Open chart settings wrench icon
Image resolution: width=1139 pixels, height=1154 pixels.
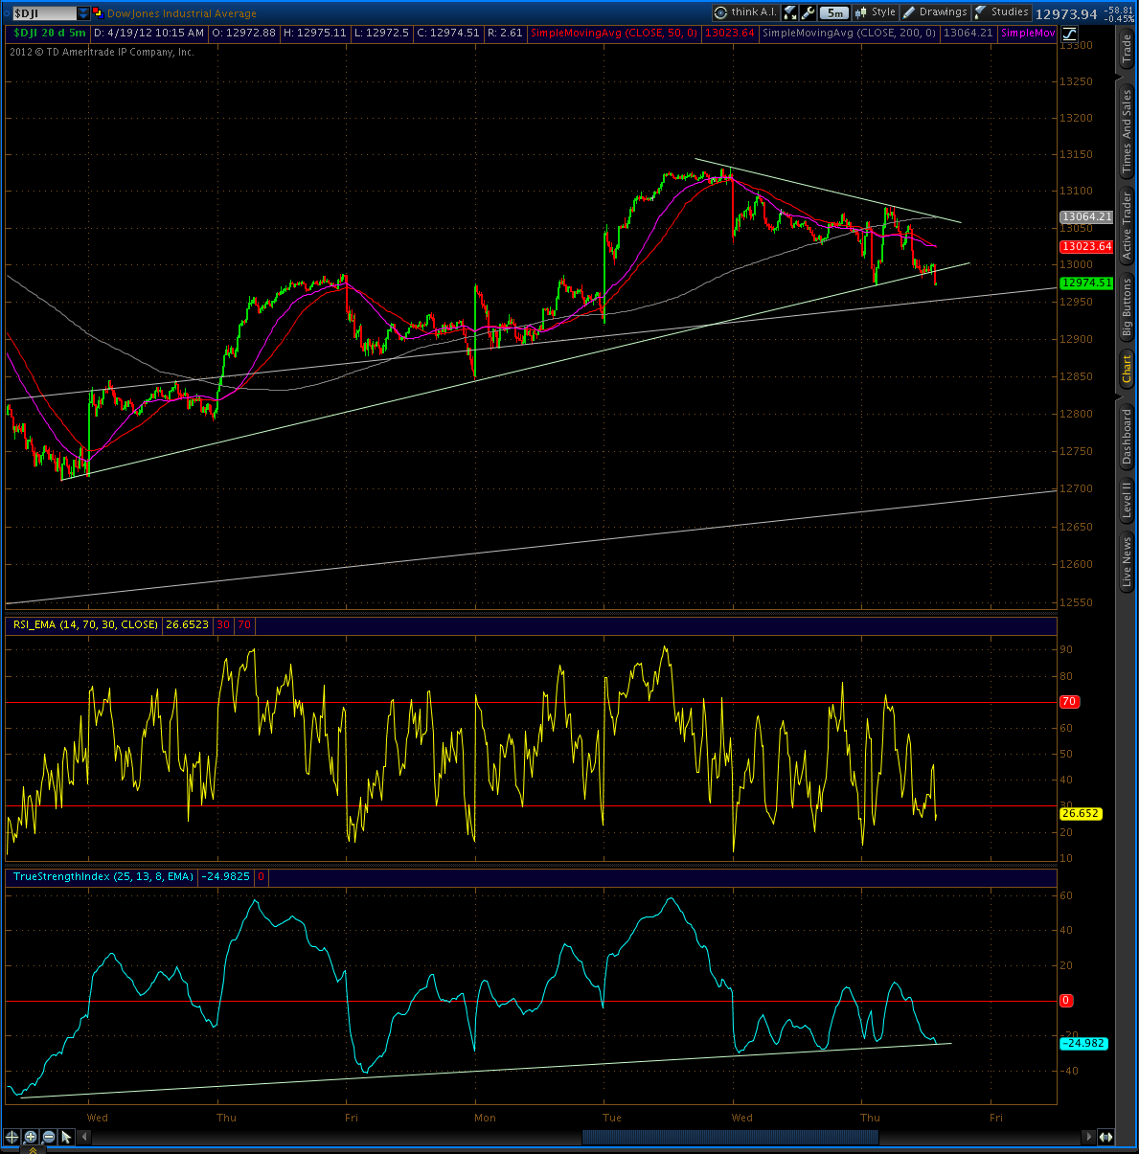click(808, 12)
